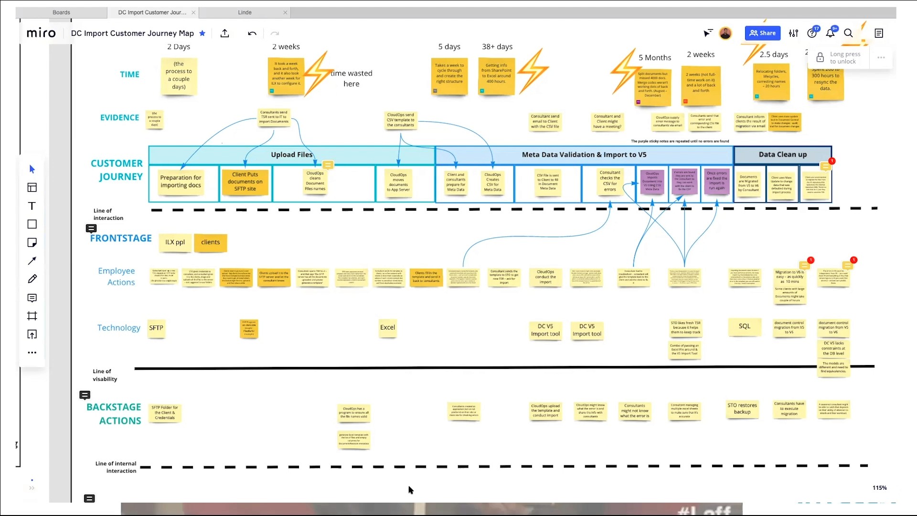Click the blue Share button

click(x=762, y=33)
